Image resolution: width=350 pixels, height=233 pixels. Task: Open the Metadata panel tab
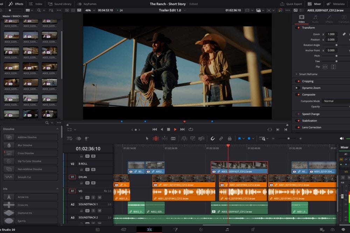[336, 4]
